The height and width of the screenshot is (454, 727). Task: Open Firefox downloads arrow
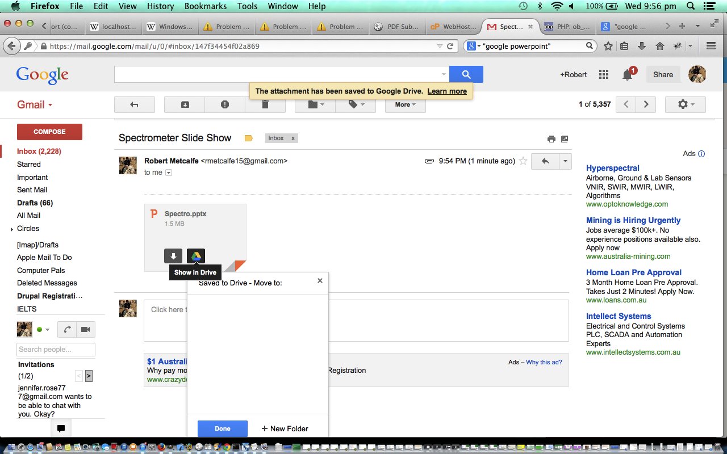(642, 46)
